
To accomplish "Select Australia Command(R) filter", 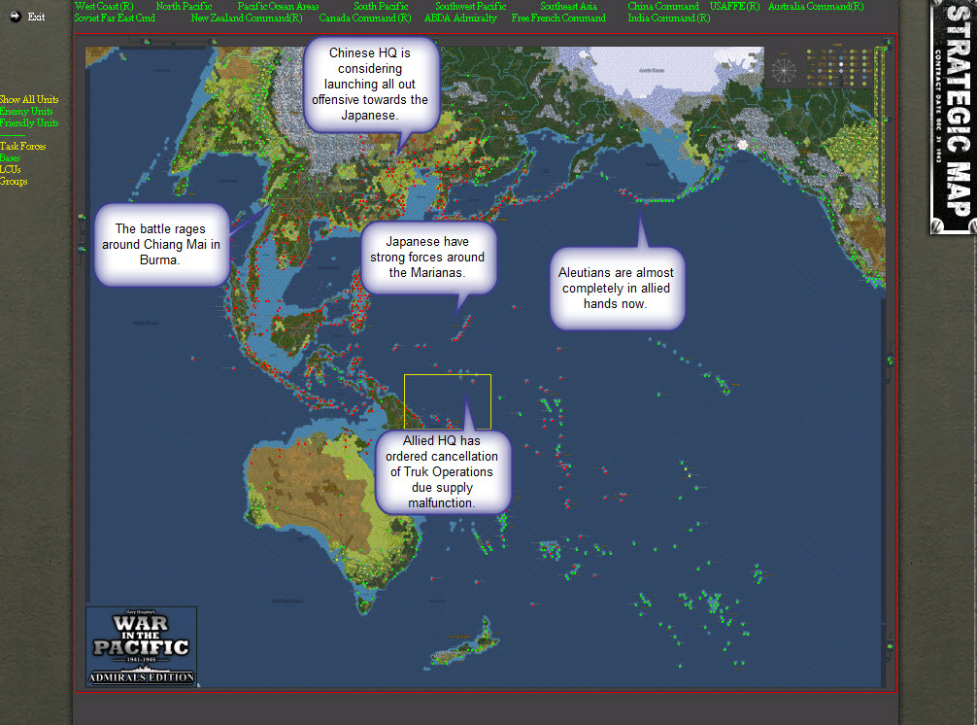I will 816,6.
